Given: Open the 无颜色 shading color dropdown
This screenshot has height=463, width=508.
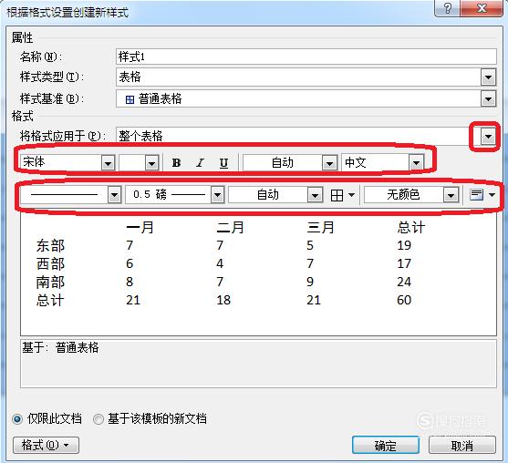Looking at the screenshot, I should point(451,195).
